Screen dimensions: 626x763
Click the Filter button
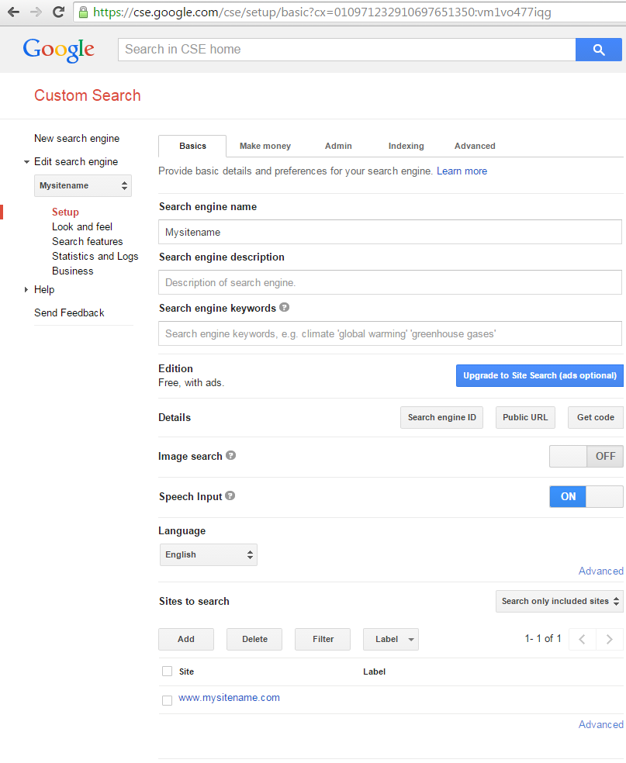(x=323, y=640)
